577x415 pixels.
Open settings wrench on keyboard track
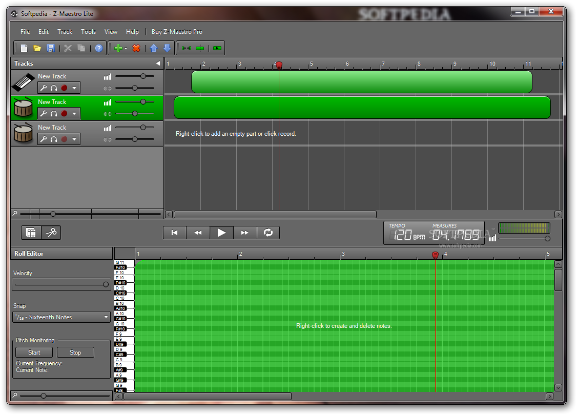pos(44,88)
